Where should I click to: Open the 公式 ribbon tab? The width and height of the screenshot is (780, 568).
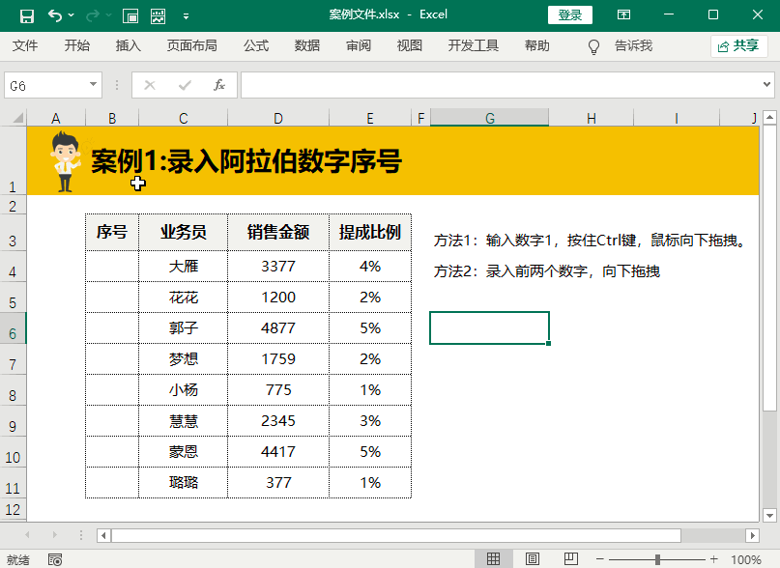[x=256, y=45]
